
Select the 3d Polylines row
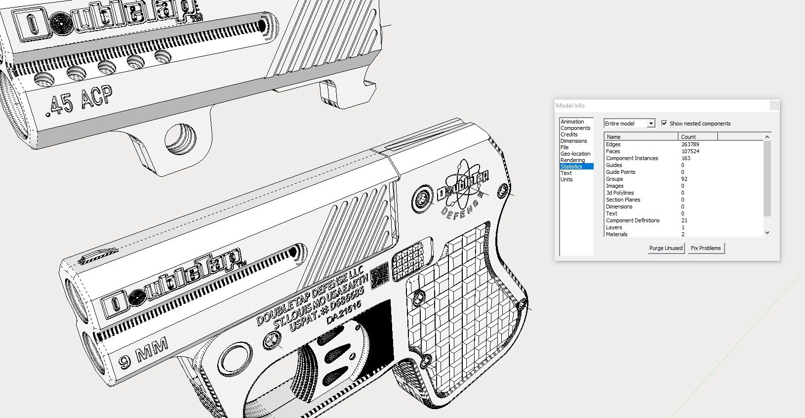684,193
